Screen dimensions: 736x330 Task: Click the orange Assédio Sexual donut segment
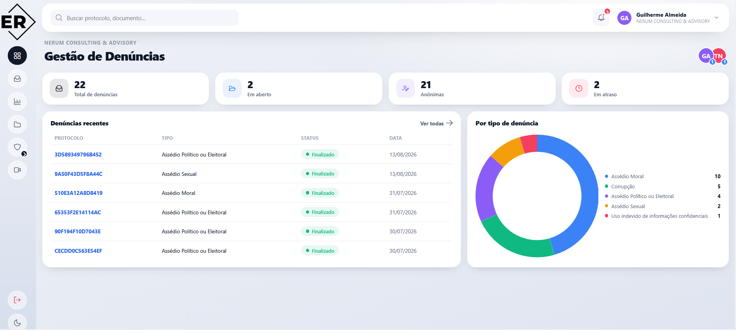[x=508, y=151]
